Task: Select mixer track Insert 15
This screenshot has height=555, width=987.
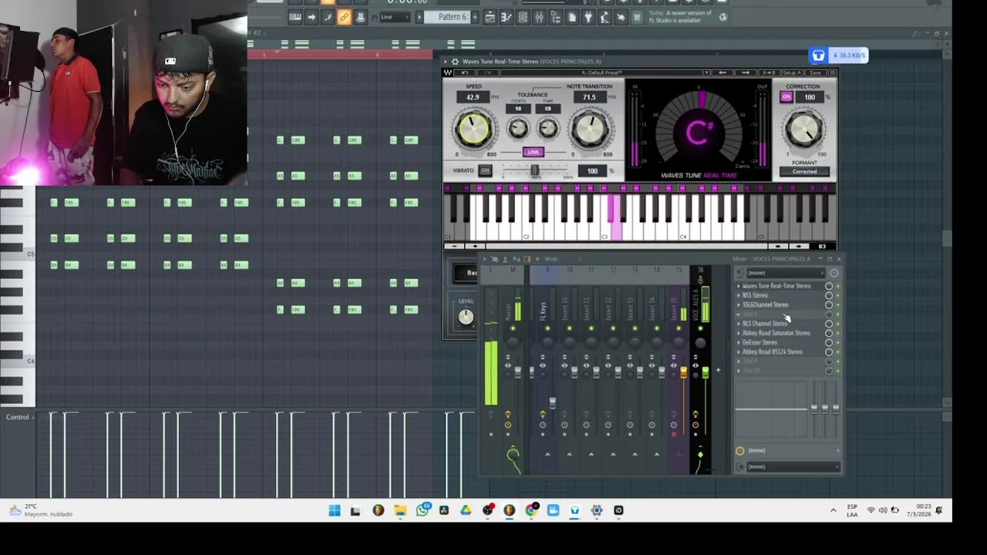Action: (x=674, y=310)
